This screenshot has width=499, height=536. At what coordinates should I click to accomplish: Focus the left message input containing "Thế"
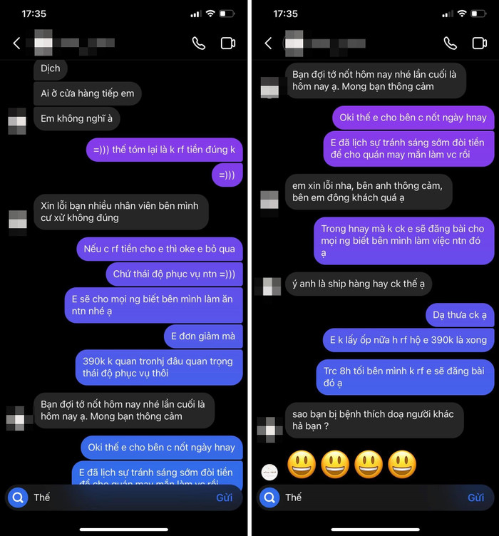[124, 498]
